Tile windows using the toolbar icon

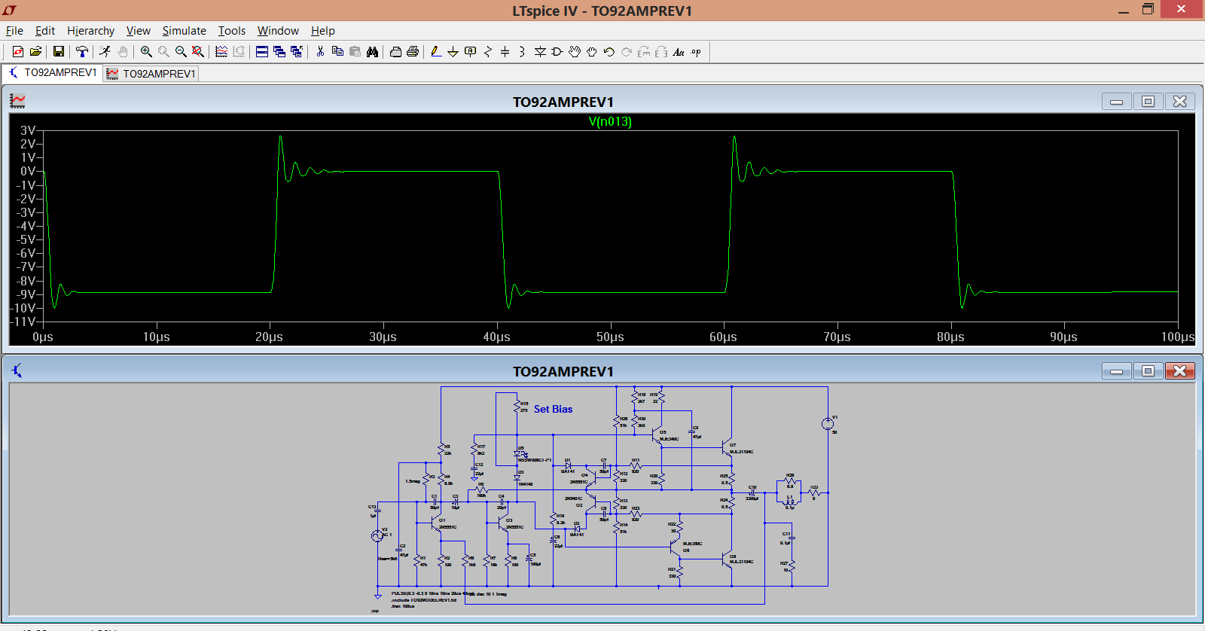[x=262, y=52]
